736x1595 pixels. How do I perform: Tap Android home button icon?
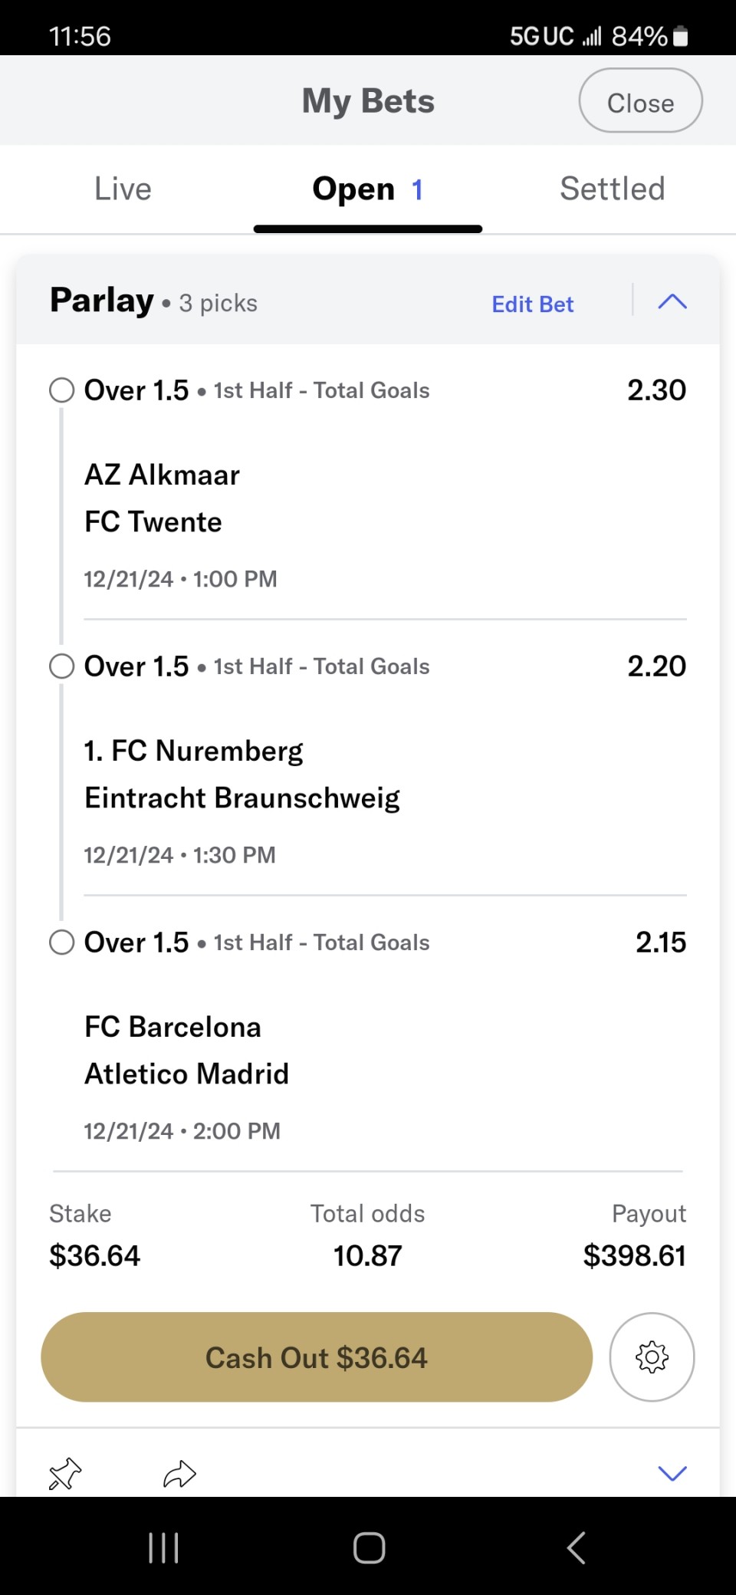(x=369, y=1547)
